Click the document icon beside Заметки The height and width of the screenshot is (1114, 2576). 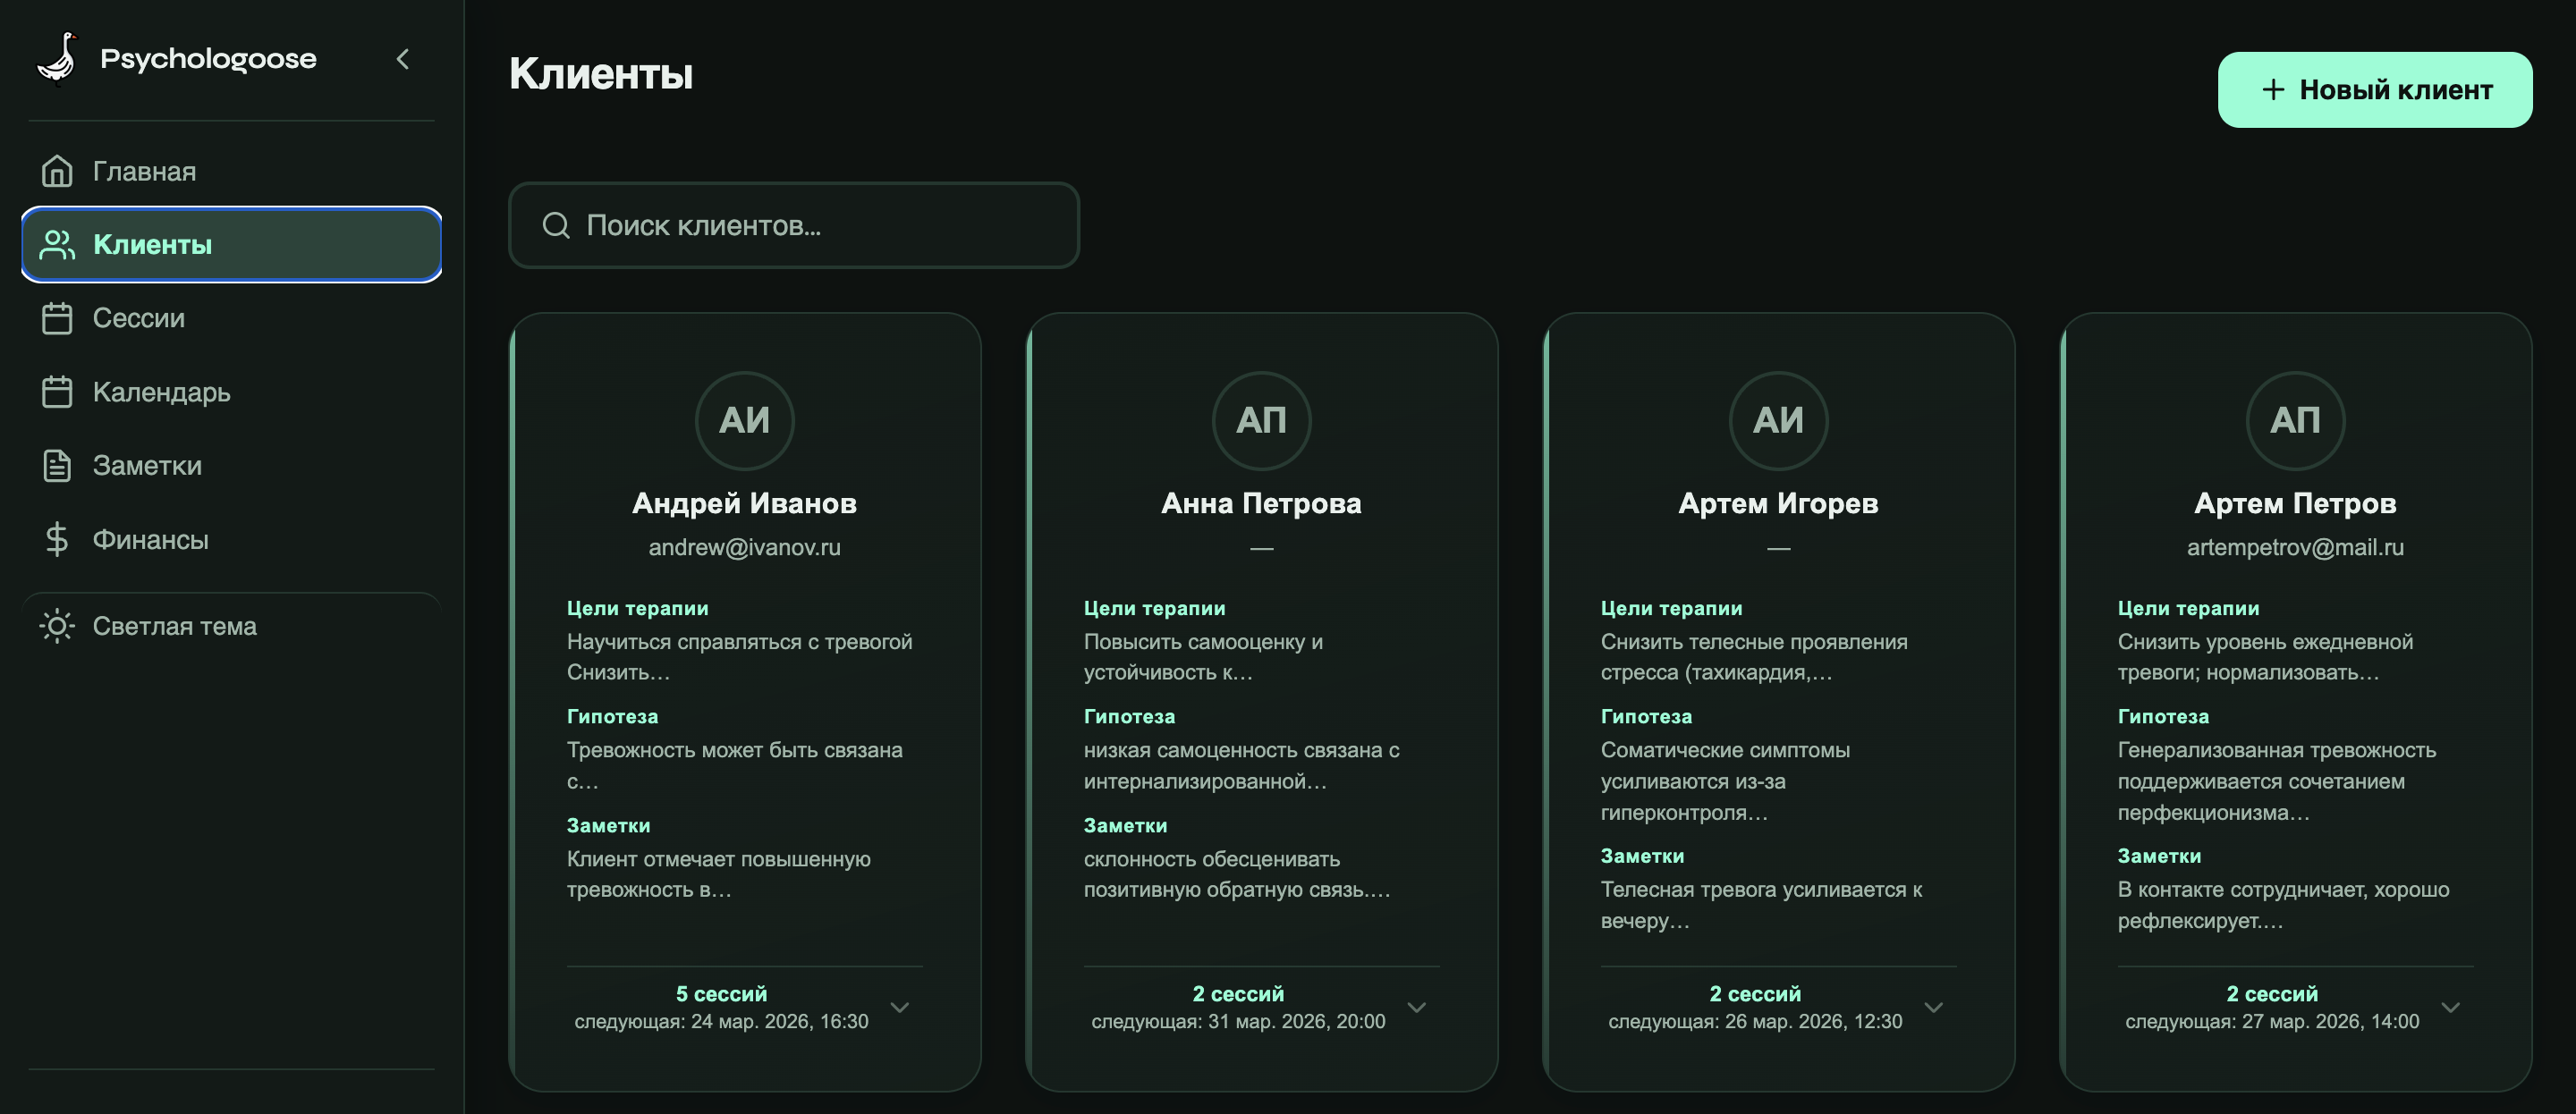pos(57,466)
